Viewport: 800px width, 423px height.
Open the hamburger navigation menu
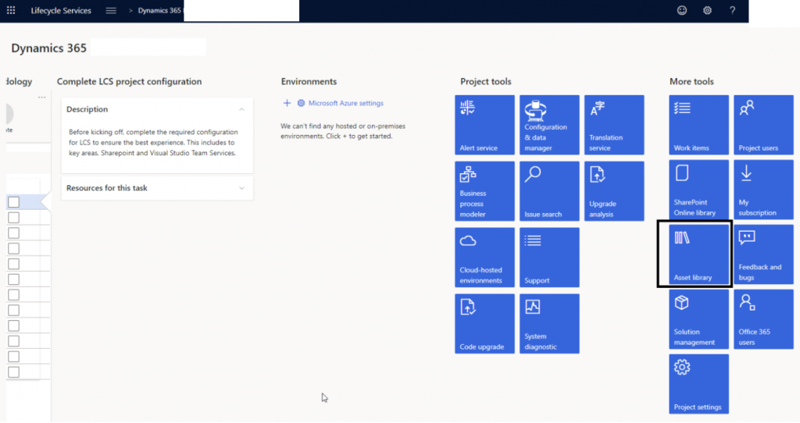point(111,11)
